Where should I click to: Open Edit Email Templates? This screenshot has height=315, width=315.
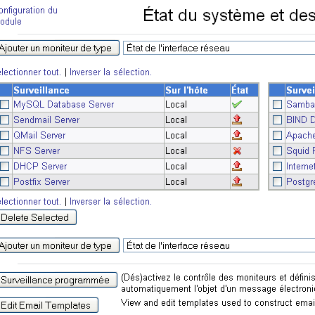49,305
